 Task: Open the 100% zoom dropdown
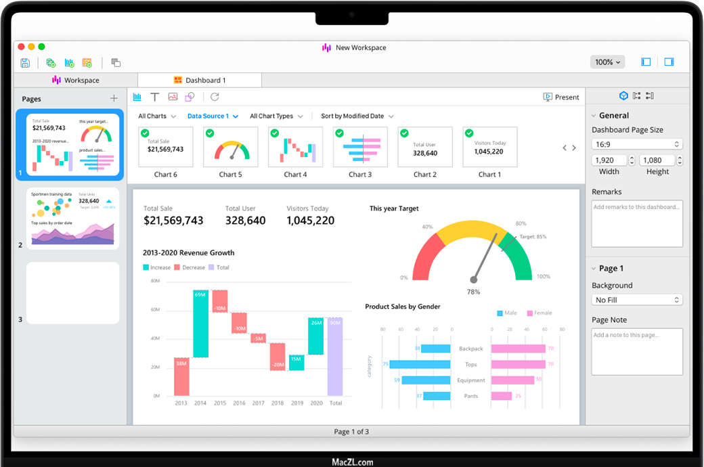pyautogui.click(x=607, y=62)
